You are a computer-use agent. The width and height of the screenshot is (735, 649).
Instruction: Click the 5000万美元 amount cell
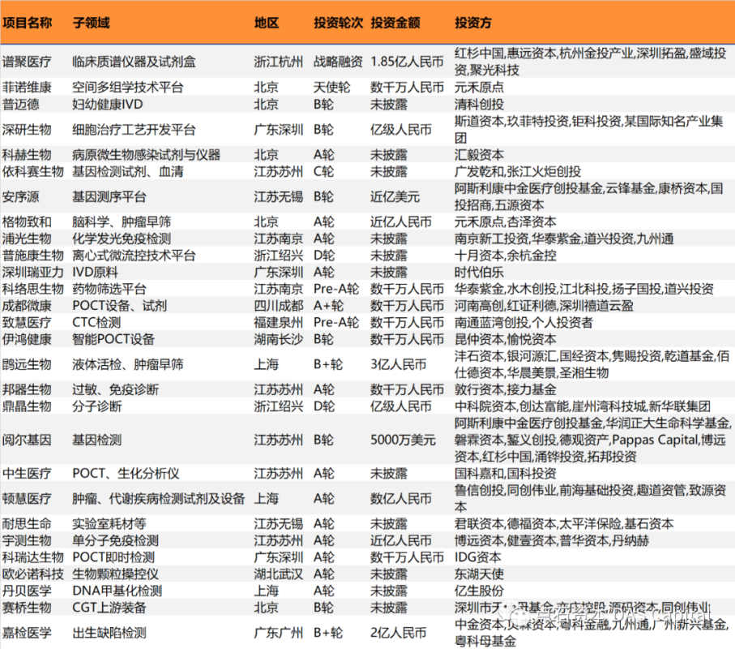tap(403, 441)
